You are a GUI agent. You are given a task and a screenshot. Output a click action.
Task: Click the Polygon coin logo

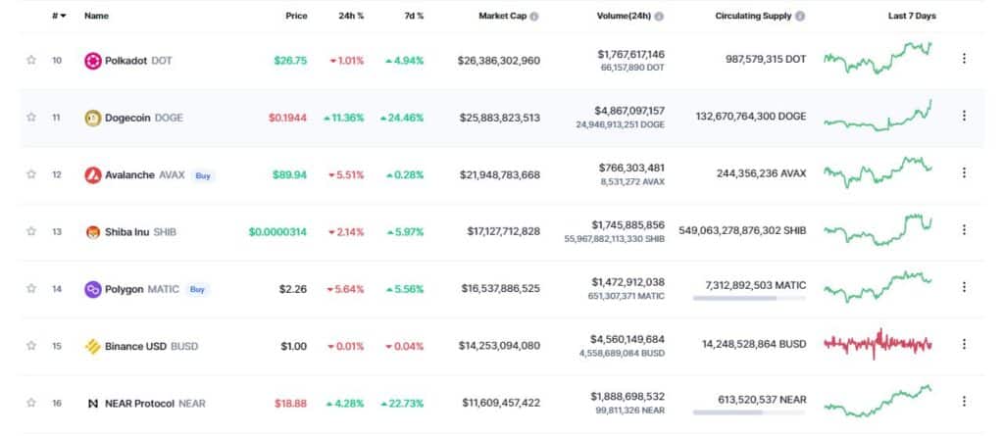(x=93, y=289)
